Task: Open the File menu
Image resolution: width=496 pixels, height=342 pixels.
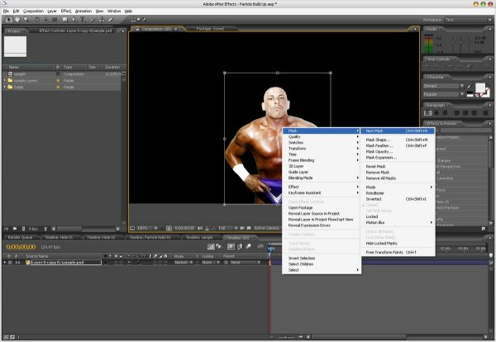Action: pos(6,11)
